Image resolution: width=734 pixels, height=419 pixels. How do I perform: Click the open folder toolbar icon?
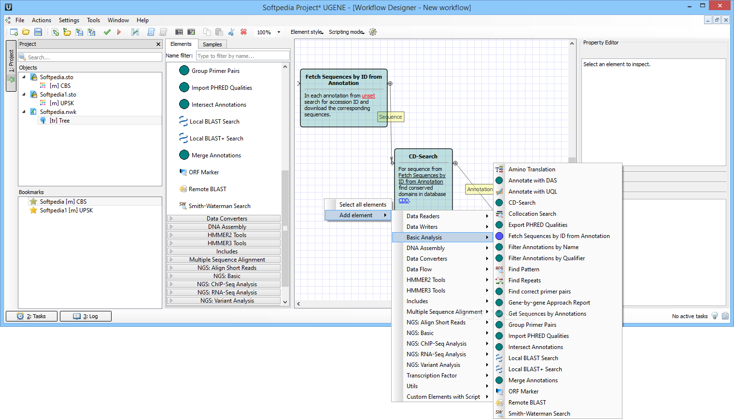point(26,32)
